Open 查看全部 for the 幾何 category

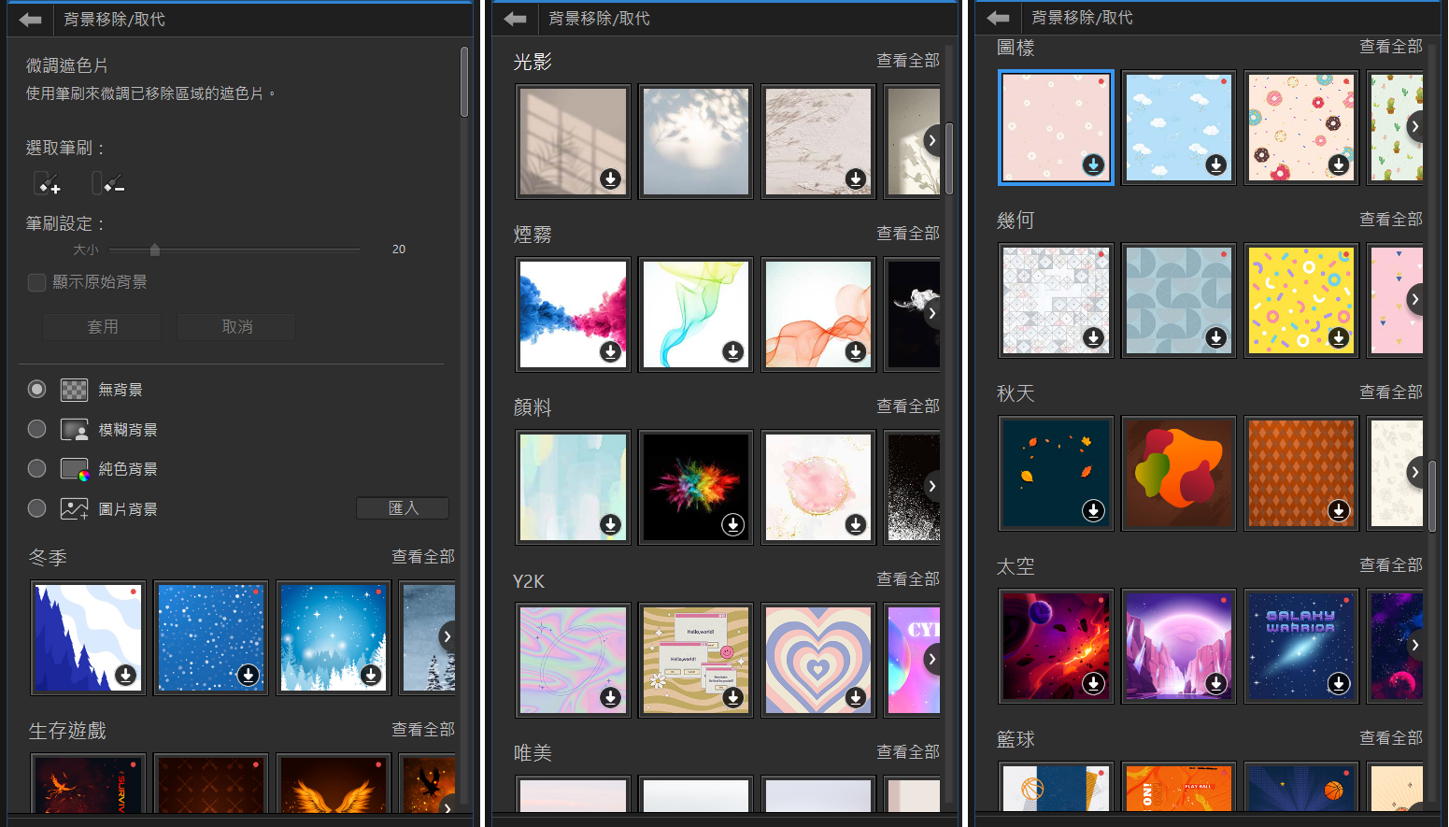[x=1390, y=219]
